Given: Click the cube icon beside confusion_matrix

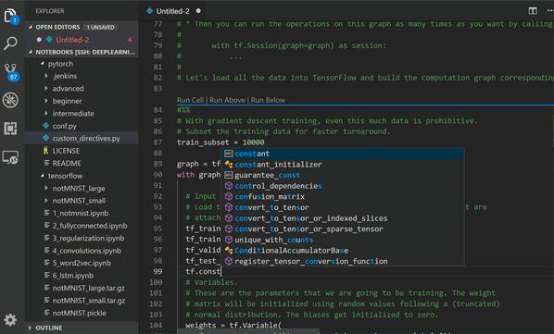Looking at the screenshot, I should point(229,196).
